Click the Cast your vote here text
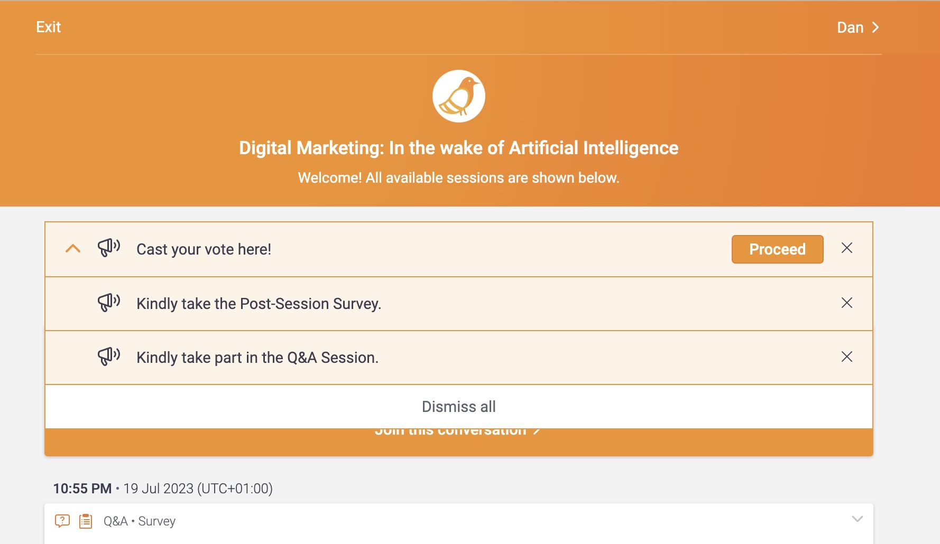Screen dimensions: 940x544 coord(204,249)
